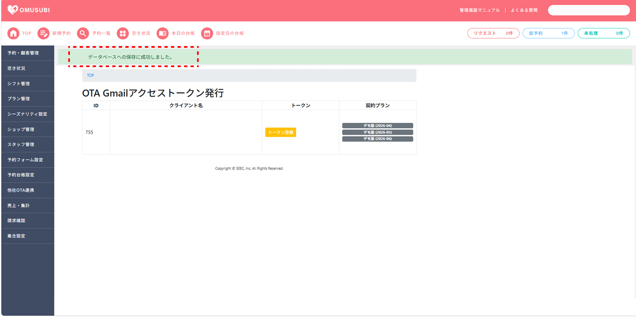The height and width of the screenshot is (317, 636).
Task: Click the yellow トークン登録 button
Action: tap(281, 133)
